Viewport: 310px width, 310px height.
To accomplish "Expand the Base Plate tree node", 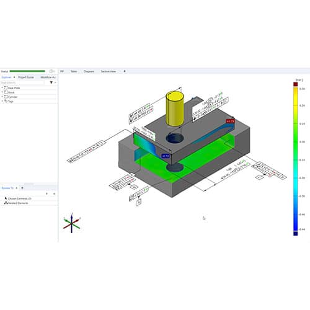I will coord(2,88).
